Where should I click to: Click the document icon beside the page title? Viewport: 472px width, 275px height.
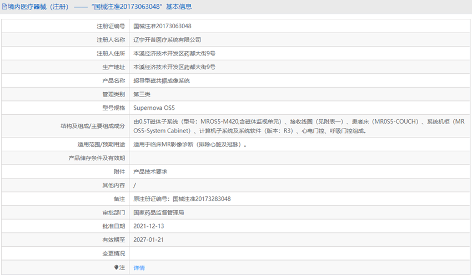click(4, 7)
